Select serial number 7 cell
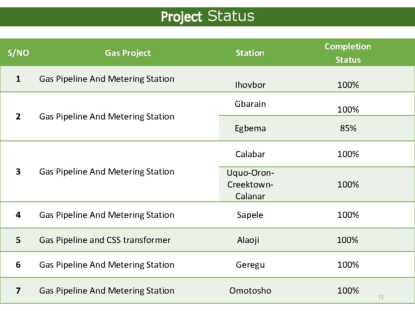 click(x=18, y=291)
